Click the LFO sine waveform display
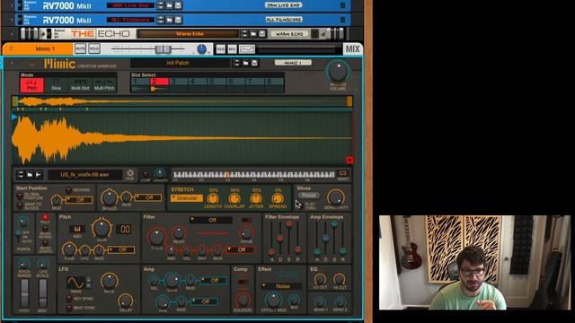Image resolution: width=575 pixels, height=323 pixels. tap(75, 283)
